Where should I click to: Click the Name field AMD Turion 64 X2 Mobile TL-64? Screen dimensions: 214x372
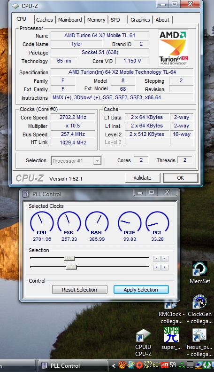tap(99, 35)
